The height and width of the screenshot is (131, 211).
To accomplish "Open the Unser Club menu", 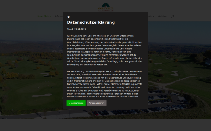I will click(43, 16).
